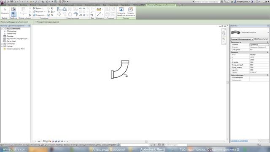Select the Offset tool in Редактирование panel
The width and height of the screenshot is (270, 152).
pyautogui.click(x=65, y=9)
